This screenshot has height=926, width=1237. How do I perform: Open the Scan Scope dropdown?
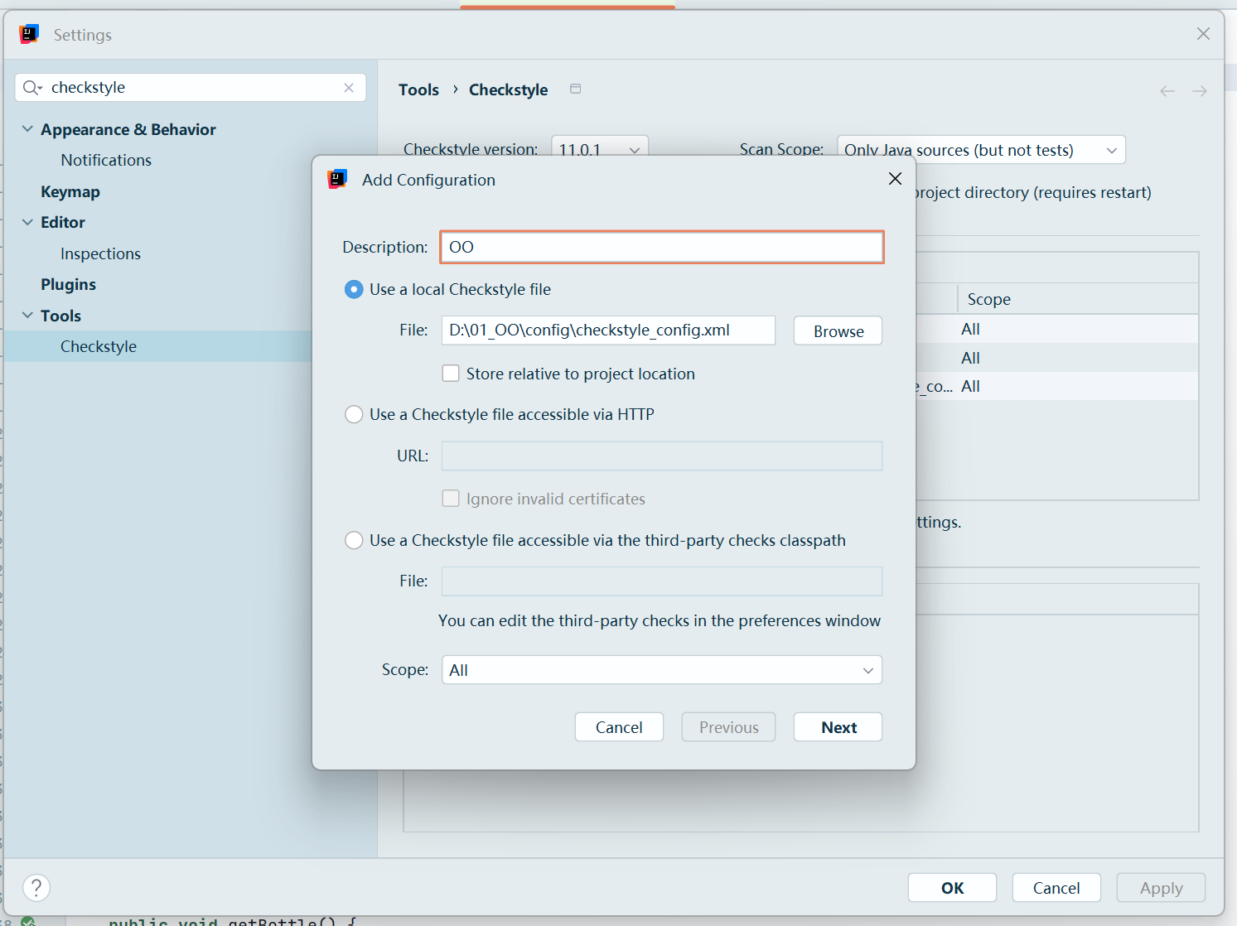tap(980, 150)
